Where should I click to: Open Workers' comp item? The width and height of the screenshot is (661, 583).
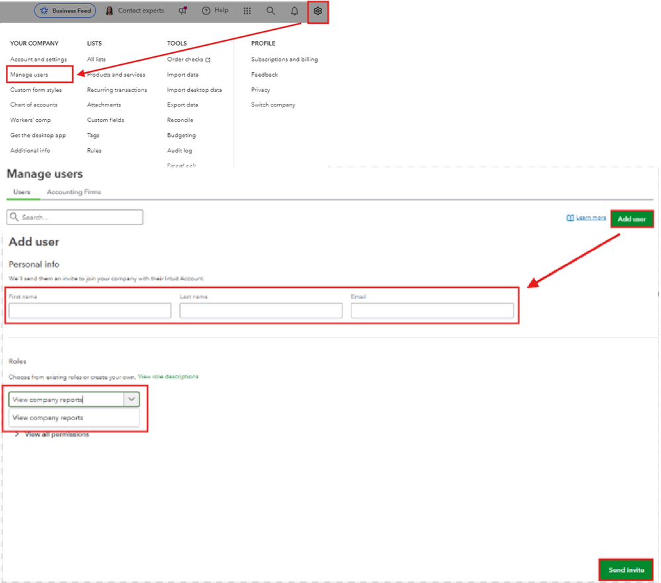coord(30,120)
